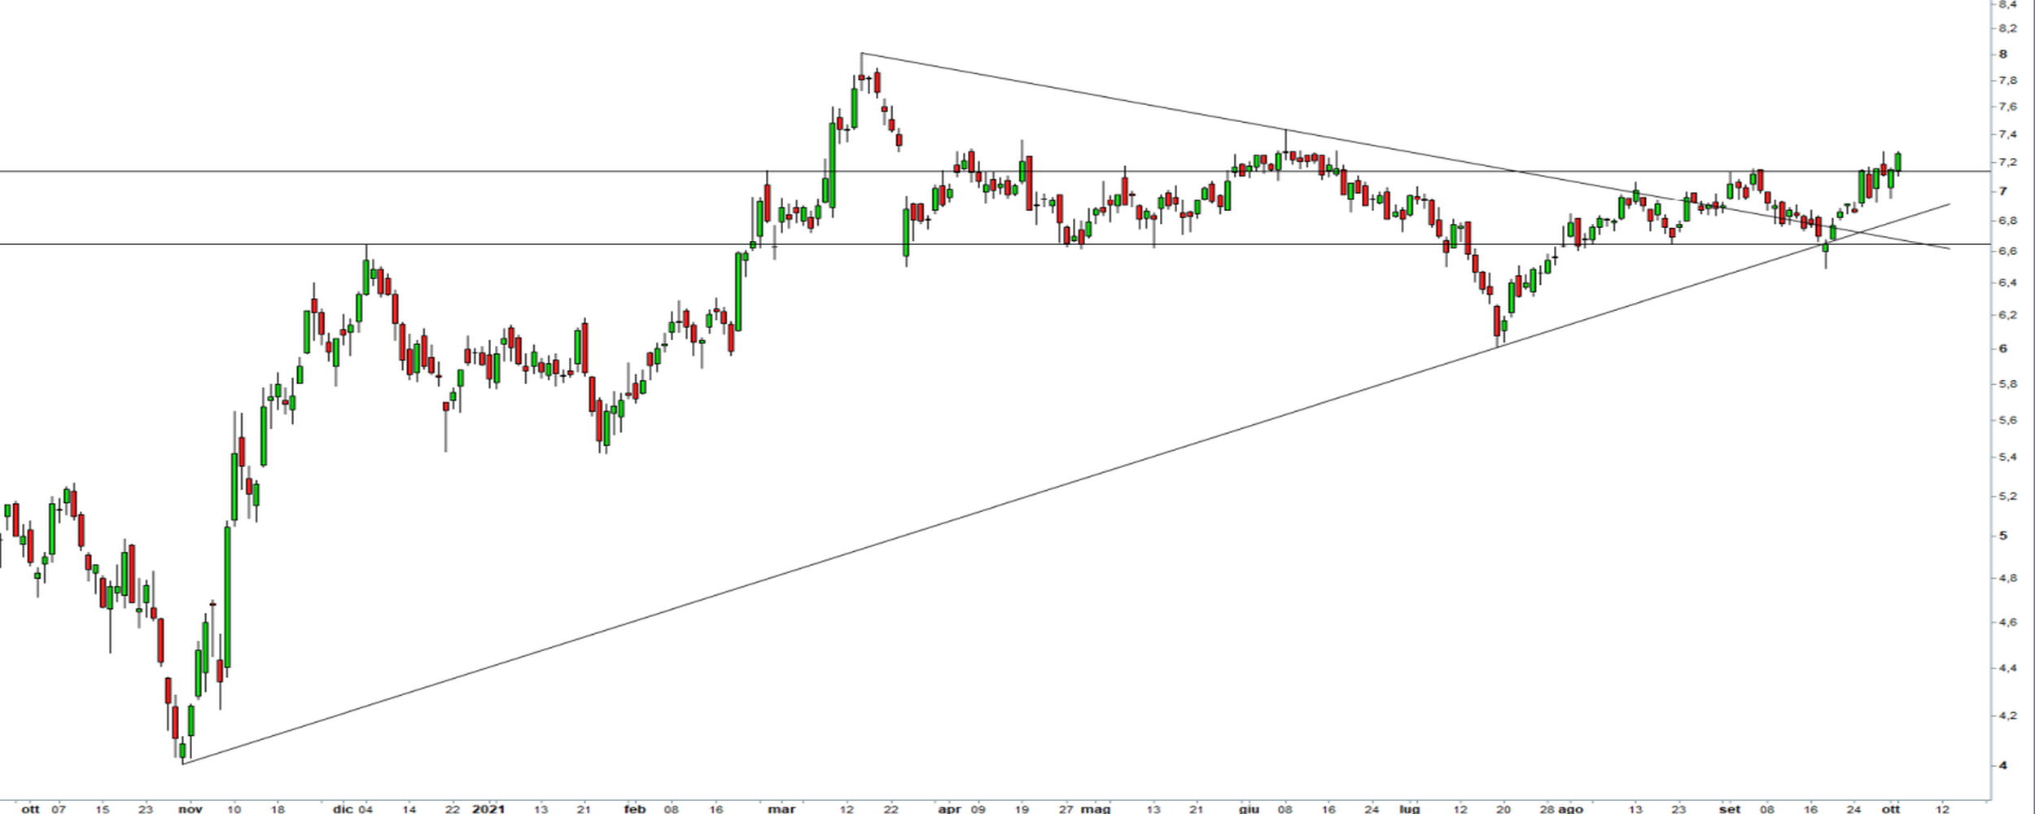Select the 'mag' month label
2035x814 pixels.
(1096, 809)
